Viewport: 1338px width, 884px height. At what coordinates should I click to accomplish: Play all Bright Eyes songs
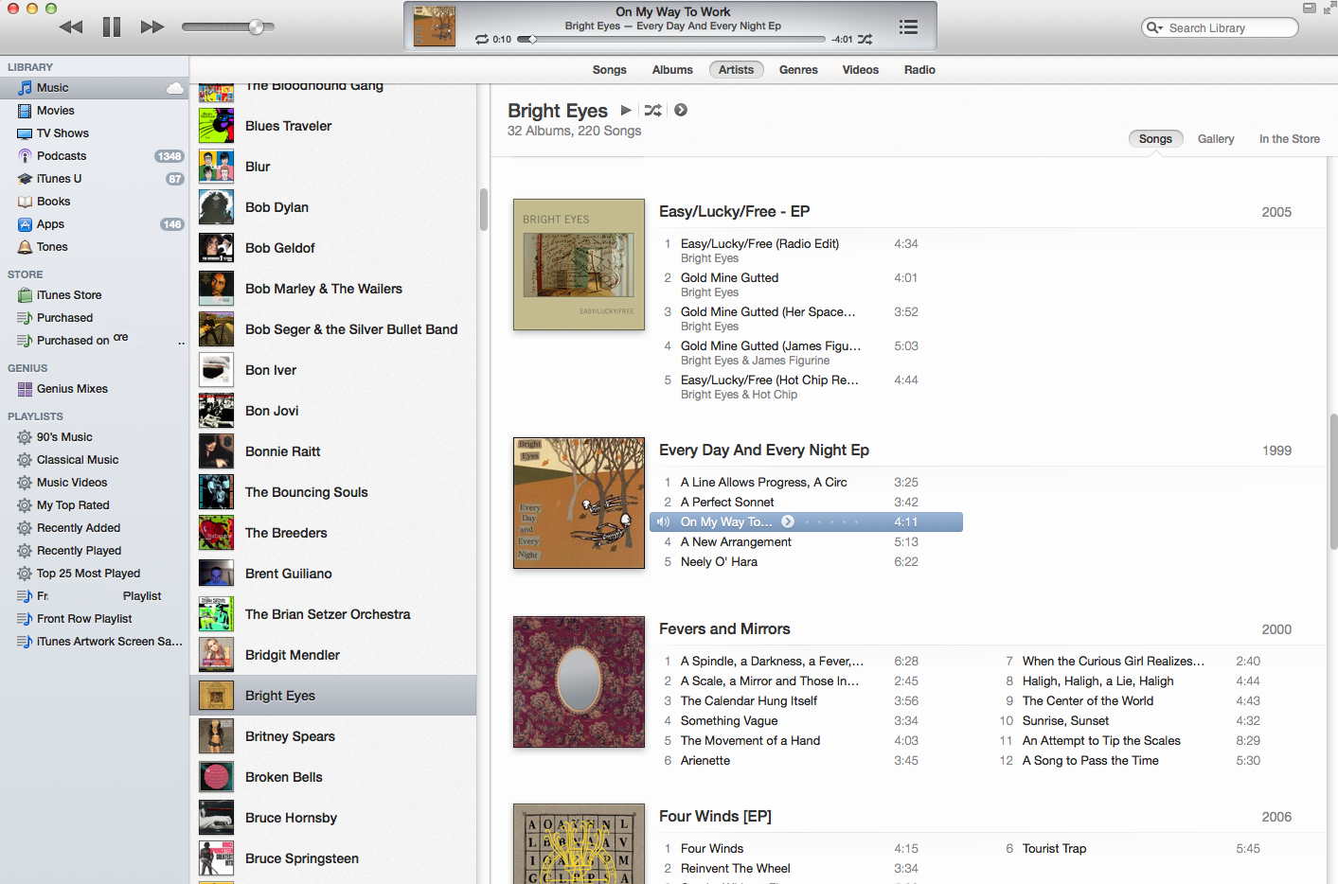626,111
